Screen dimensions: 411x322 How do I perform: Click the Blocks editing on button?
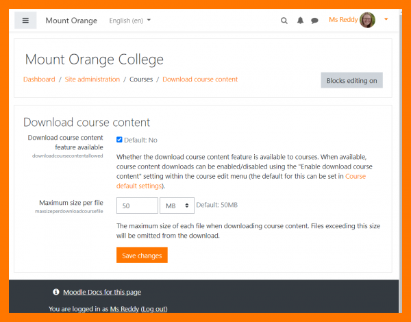click(x=351, y=80)
